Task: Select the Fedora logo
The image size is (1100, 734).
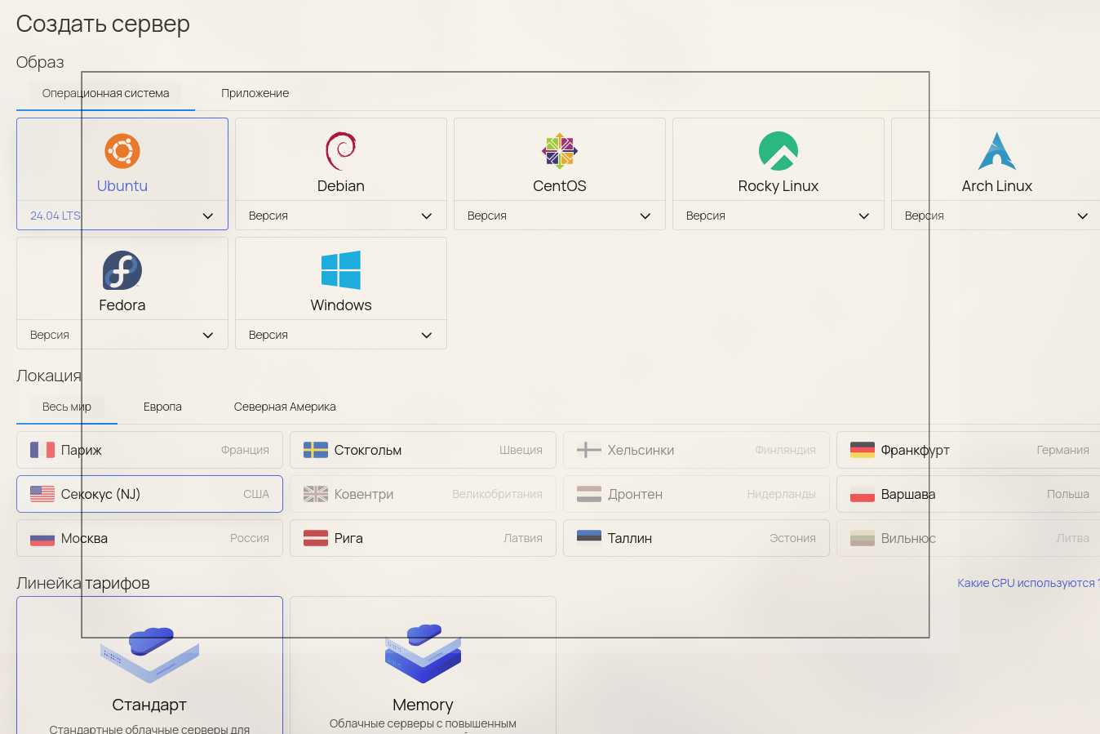Action: pos(122,270)
